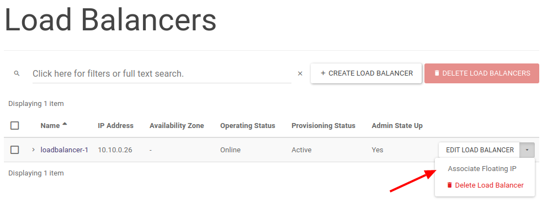Viewport: 542px width, 213px height.
Task: Click trash icon on Delete Load Balancers
Action: [437, 73]
